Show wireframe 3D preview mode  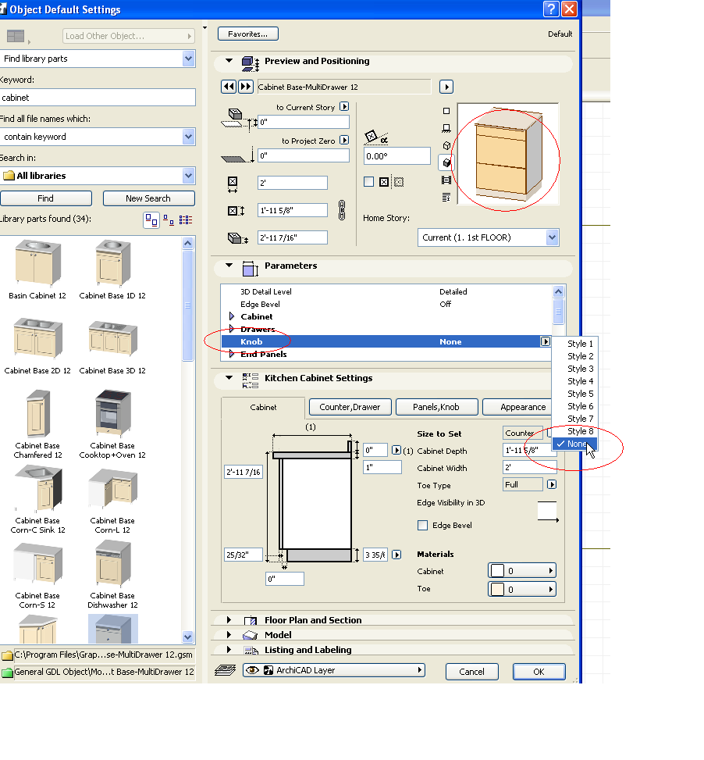[446, 145]
